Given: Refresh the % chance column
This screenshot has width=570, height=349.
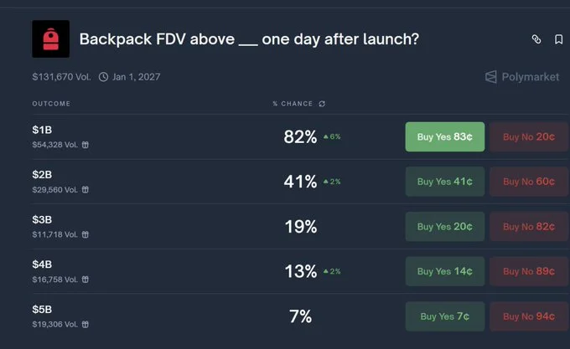Looking at the screenshot, I should pyautogui.click(x=322, y=104).
